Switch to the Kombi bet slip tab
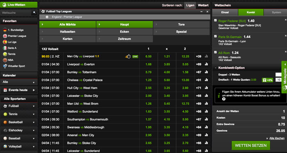 click(251, 12)
